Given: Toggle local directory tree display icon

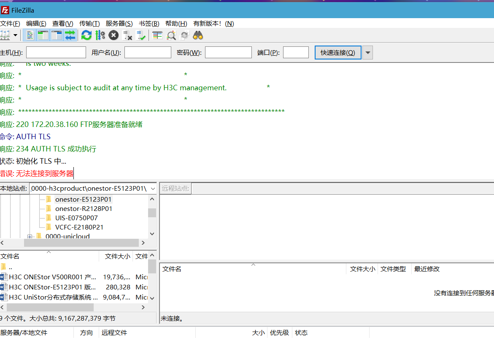Looking at the screenshot, I should [43, 35].
